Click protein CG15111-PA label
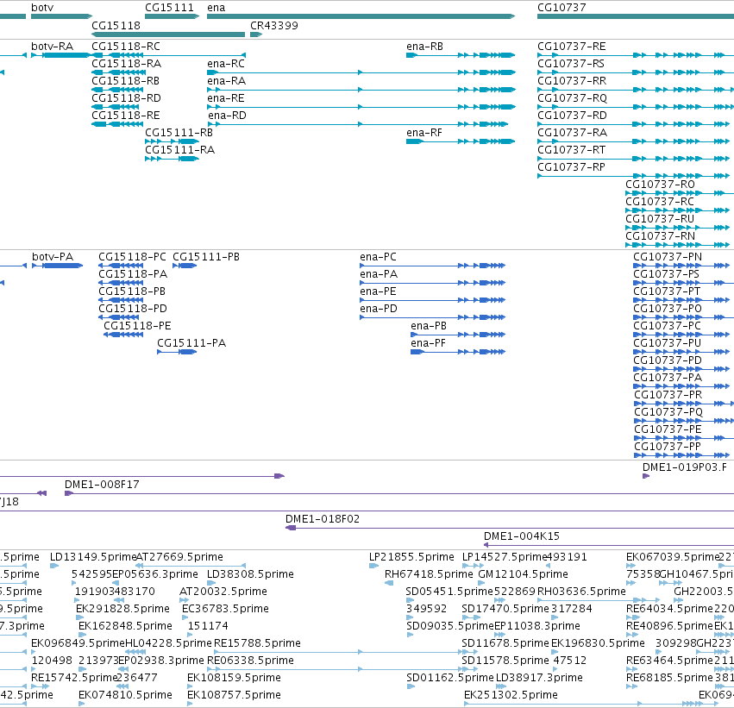The width and height of the screenshot is (734, 708). tap(191, 343)
